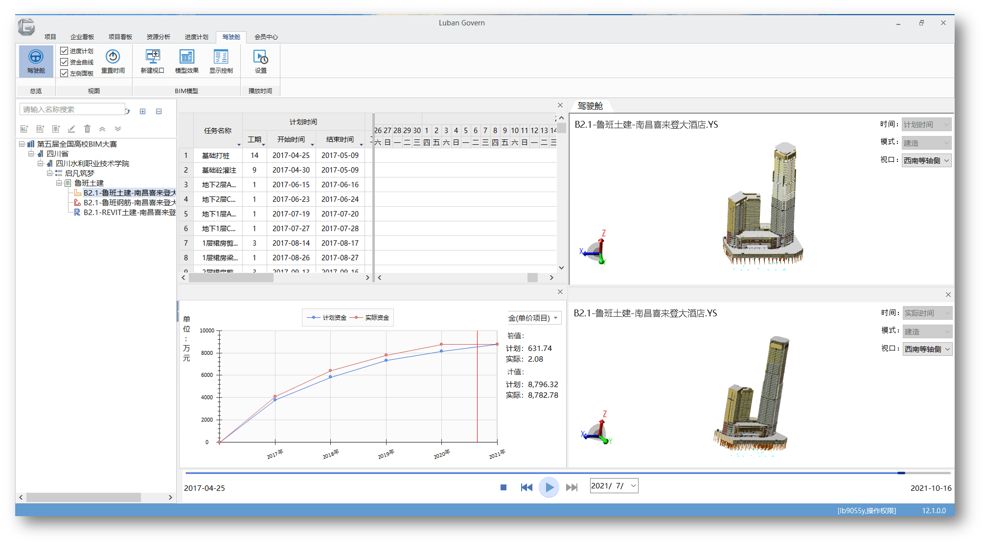Open the 金(单价项目) chart type dropdown

(534, 318)
